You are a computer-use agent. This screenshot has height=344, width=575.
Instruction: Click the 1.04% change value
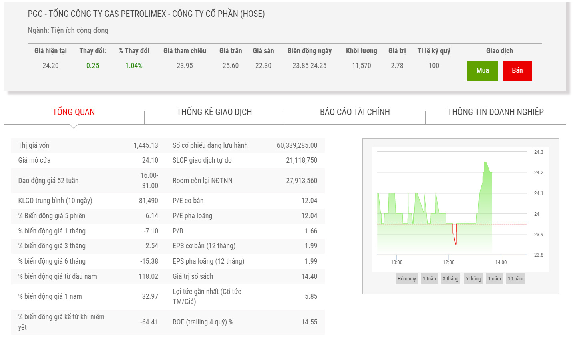[134, 66]
